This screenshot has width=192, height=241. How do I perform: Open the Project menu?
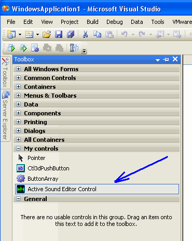[x=70, y=22]
